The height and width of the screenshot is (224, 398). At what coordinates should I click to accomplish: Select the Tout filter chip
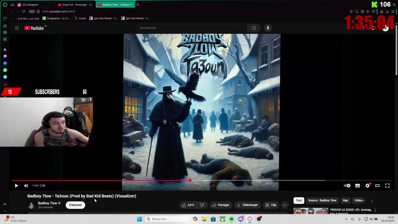click(299, 201)
